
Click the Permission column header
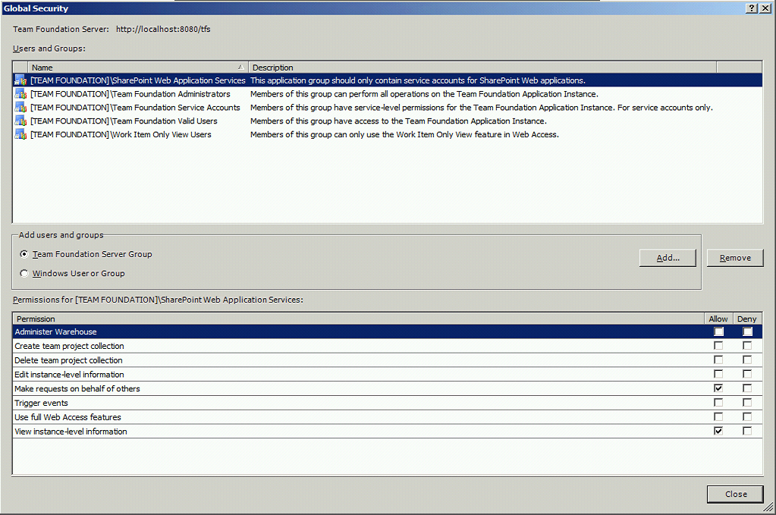click(x=358, y=319)
